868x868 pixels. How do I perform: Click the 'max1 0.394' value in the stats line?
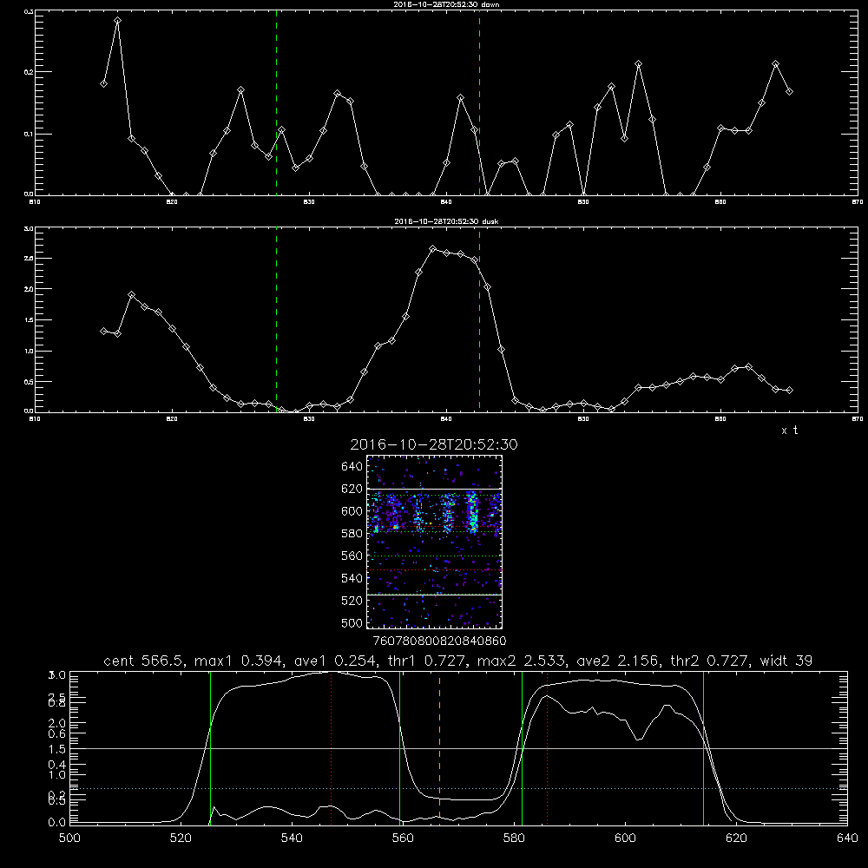(x=240, y=661)
